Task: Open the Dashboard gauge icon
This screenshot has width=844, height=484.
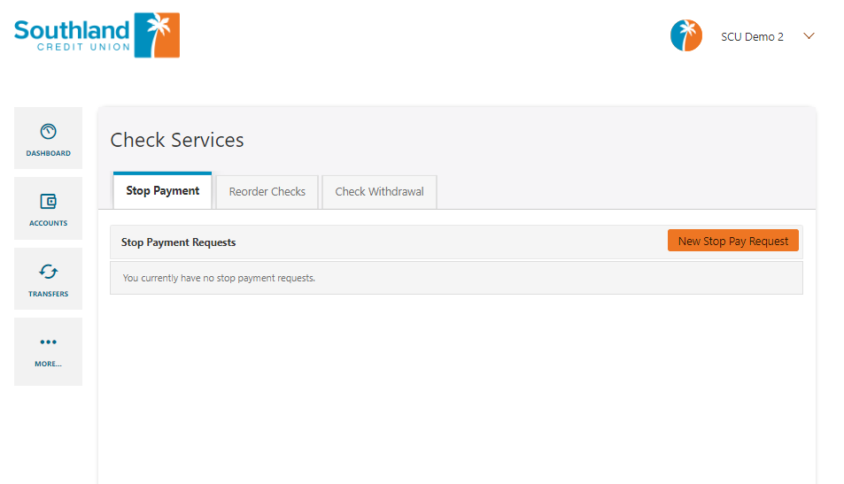Action: [x=48, y=132]
